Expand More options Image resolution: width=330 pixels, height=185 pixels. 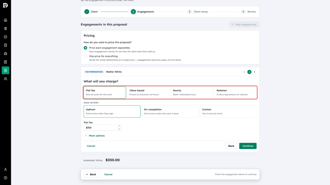[95, 136]
